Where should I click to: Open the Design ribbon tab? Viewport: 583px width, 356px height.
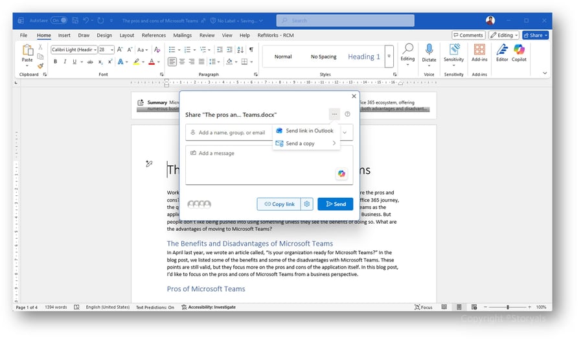coord(104,36)
